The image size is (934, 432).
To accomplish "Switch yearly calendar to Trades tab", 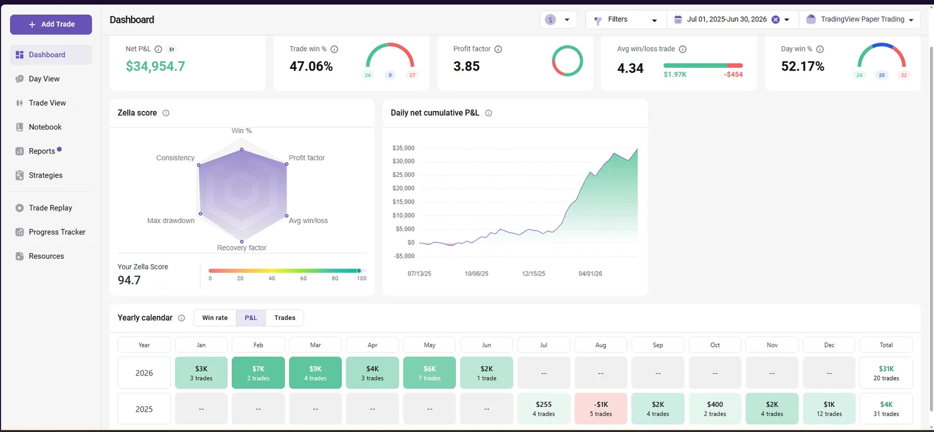I will click(285, 318).
